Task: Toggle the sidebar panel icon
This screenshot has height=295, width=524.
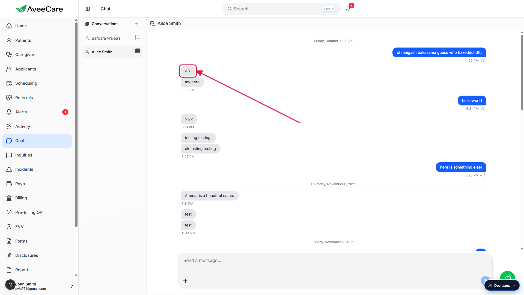Action: [x=88, y=9]
